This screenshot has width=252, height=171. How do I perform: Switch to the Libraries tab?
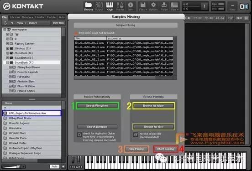click(x=15, y=17)
